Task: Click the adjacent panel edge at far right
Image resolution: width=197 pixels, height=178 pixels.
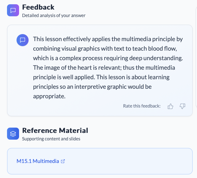Action: point(196,75)
